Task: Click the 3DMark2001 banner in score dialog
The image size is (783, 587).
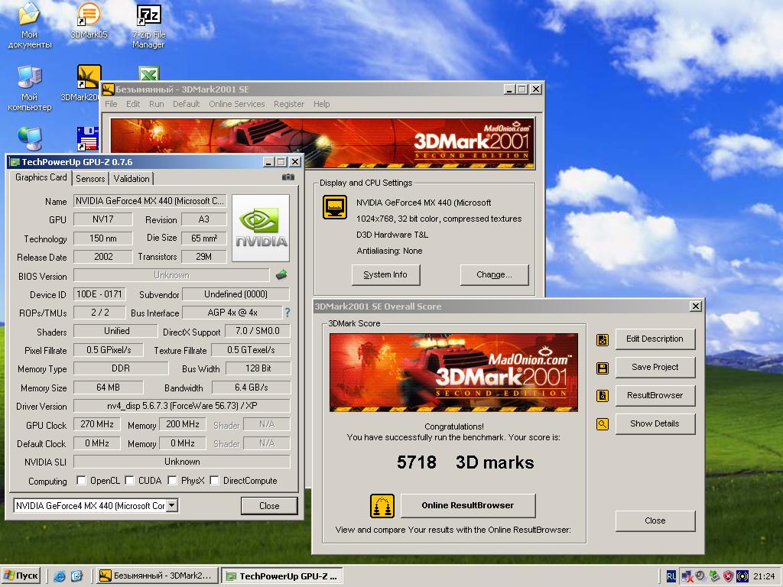Action: pyautogui.click(x=453, y=372)
